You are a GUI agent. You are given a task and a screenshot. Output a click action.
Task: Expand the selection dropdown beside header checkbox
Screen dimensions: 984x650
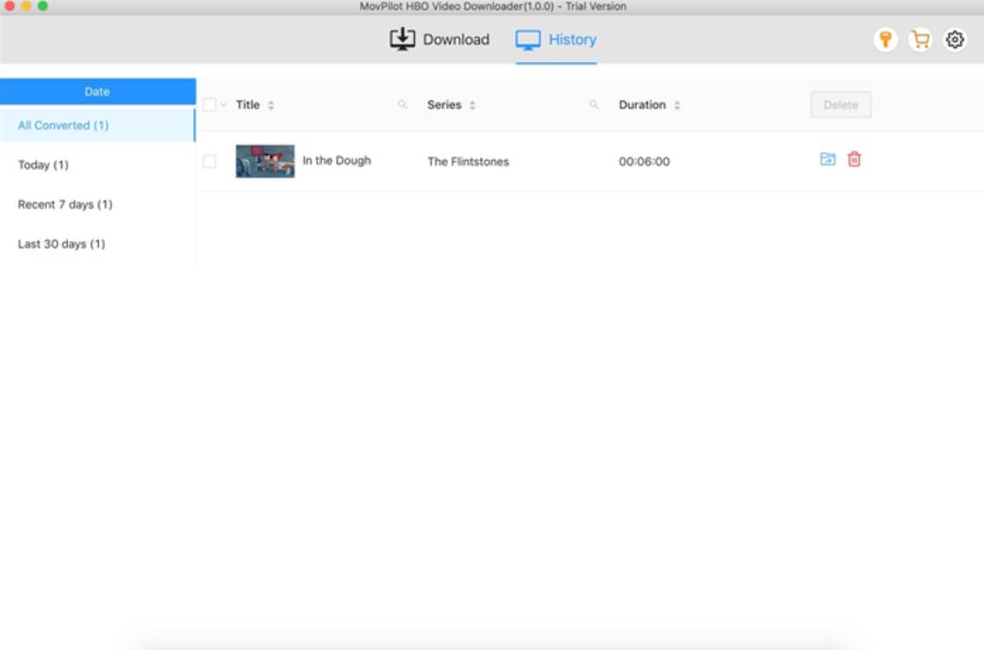224,105
